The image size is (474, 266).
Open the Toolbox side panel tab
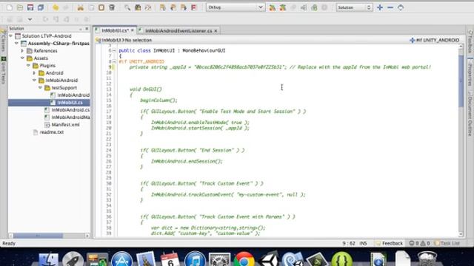[x=470, y=41]
